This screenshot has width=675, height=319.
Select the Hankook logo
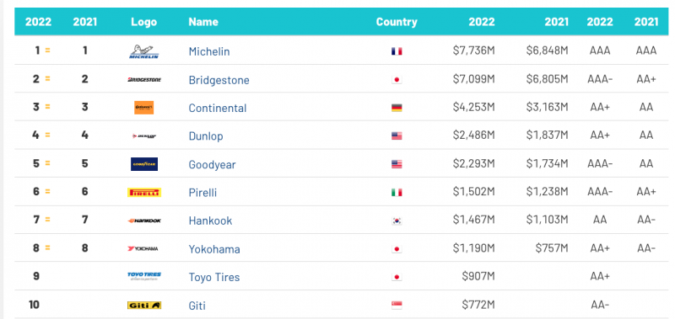pyautogui.click(x=144, y=221)
